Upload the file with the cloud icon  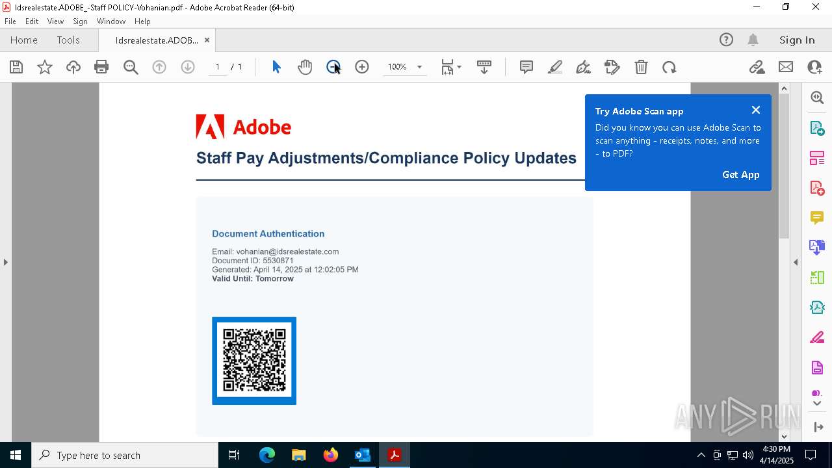[73, 67]
